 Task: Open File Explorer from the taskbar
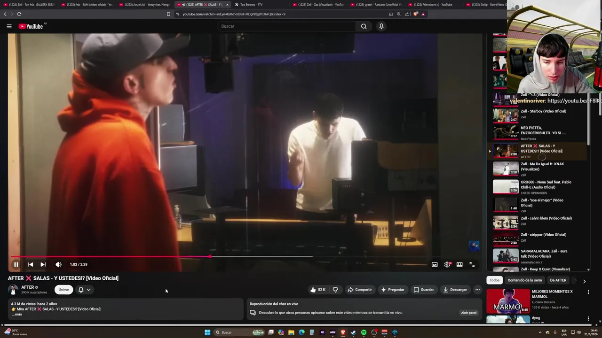coord(291,332)
